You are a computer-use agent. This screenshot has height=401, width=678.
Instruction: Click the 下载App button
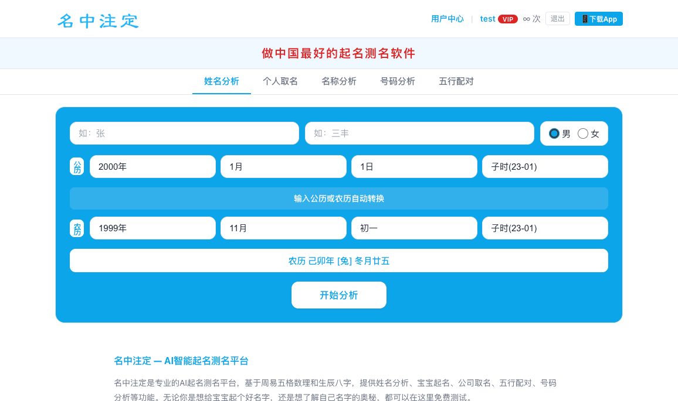[599, 19]
